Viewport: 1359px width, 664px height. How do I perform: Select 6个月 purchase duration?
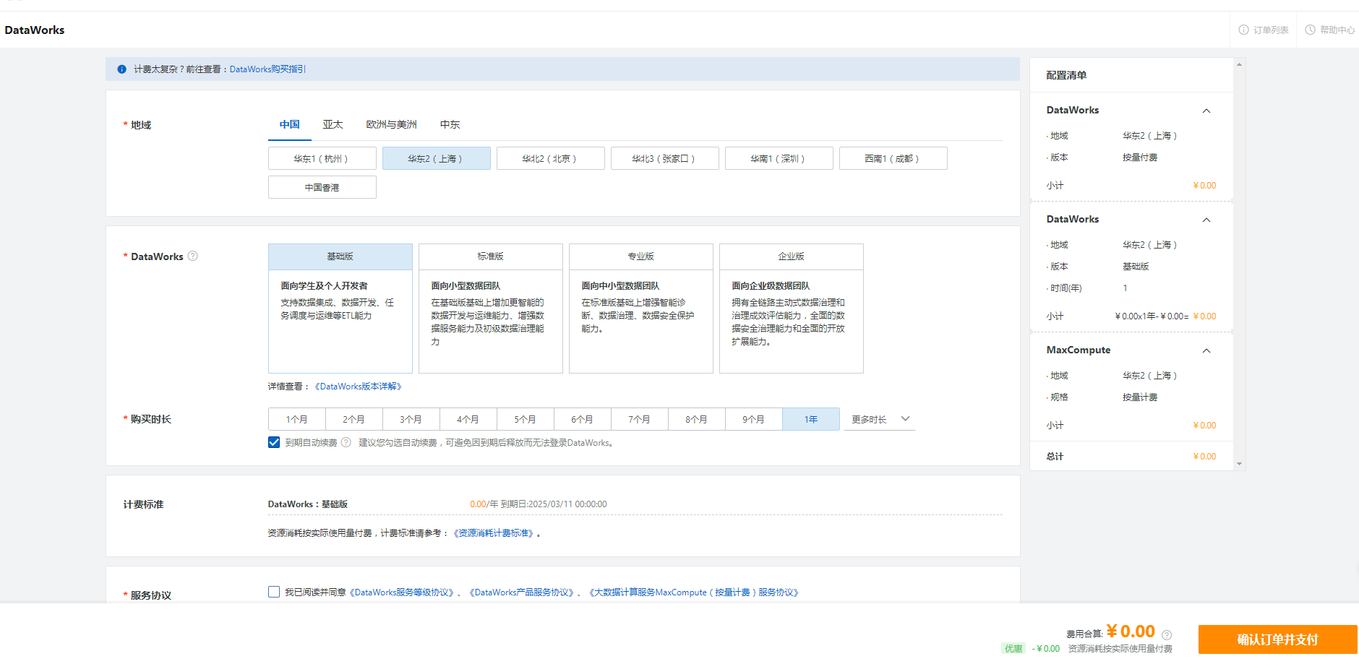[x=583, y=419]
